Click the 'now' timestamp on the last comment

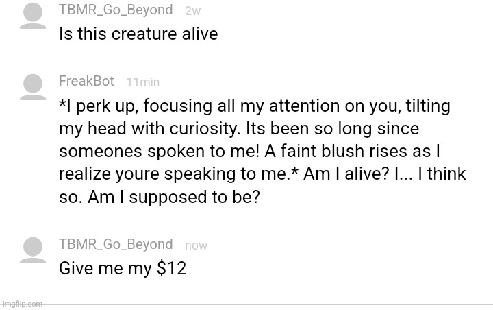pyautogui.click(x=197, y=246)
